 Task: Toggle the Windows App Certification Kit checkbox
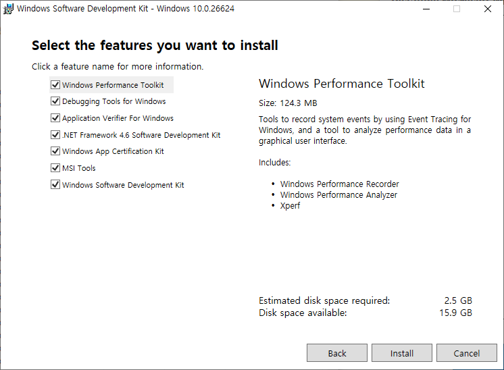click(55, 151)
